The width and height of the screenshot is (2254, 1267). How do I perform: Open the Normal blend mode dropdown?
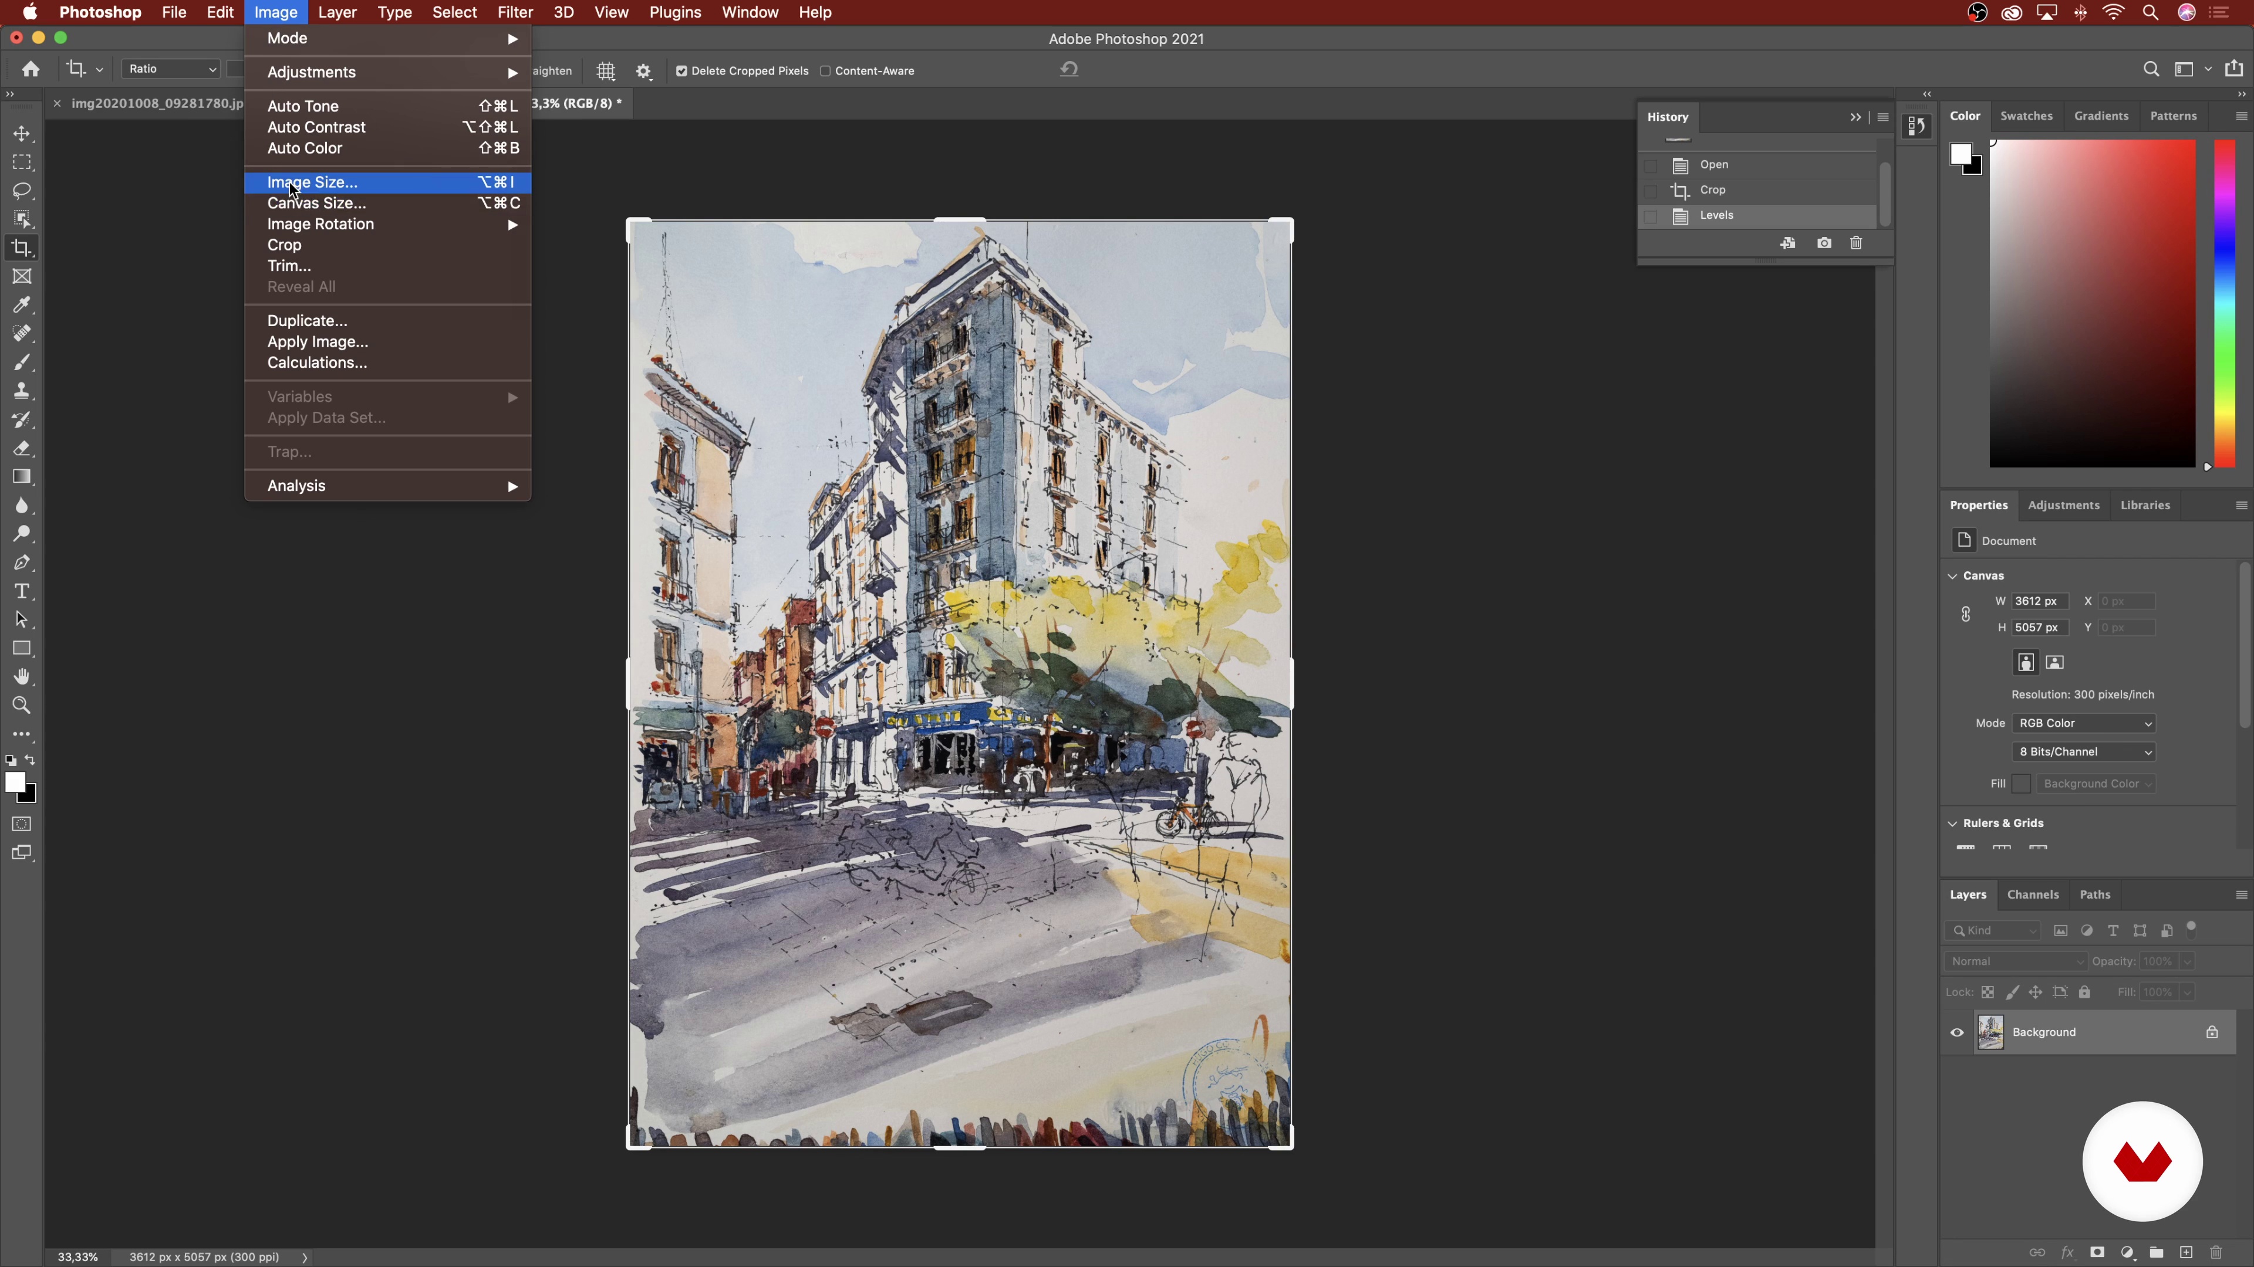[2016, 961]
